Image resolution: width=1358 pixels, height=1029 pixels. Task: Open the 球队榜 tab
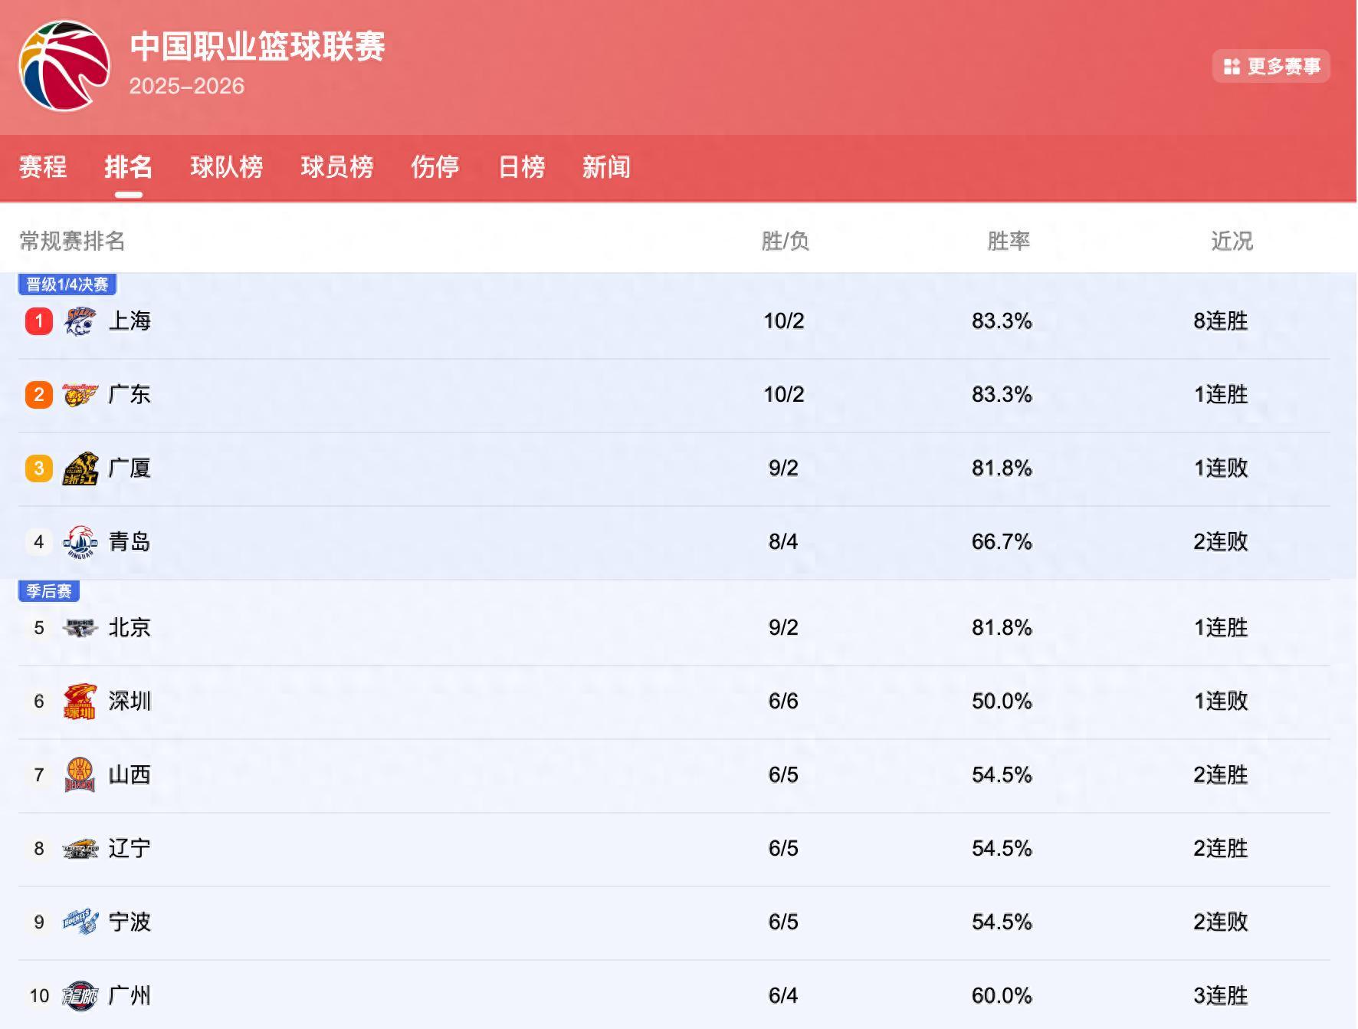click(225, 168)
